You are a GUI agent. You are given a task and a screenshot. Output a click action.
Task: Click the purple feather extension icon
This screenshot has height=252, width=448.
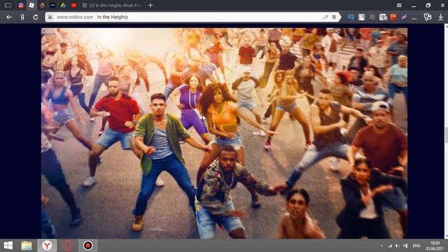[x=404, y=17]
